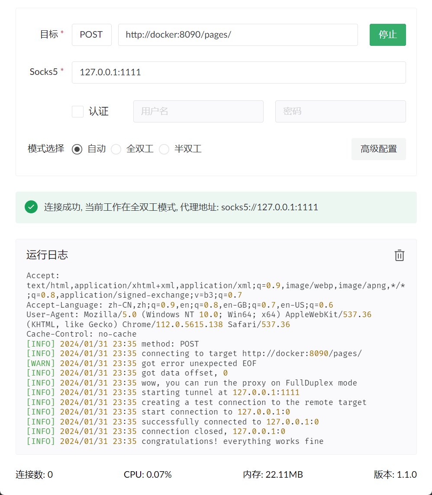Click the WARN unexpected EOF log line
The image size is (432, 495).
tap(142, 363)
